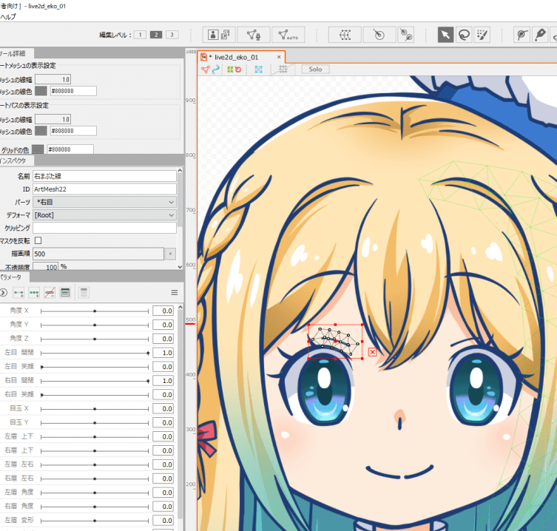The height and width of the screenshot is (531, 557).
Task: Click the parameter group list icon
Action: coord(84,293)
